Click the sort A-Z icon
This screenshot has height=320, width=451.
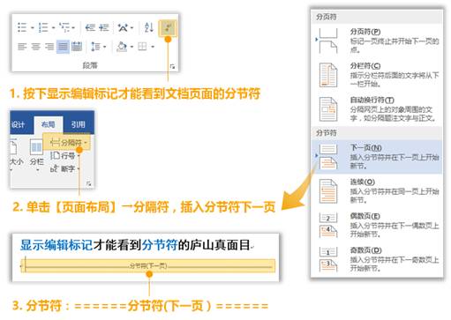[149, 27]
